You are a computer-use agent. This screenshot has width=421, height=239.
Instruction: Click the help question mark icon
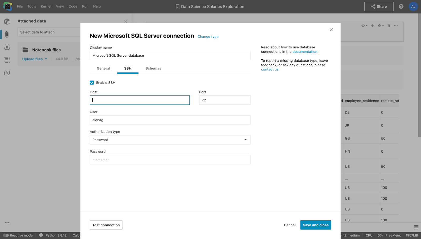[x=401, y=7]
